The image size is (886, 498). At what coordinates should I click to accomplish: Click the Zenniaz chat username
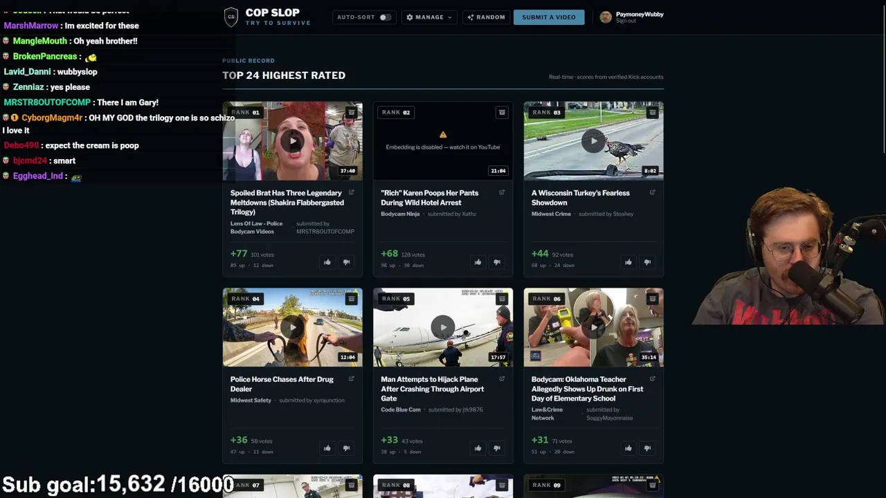point(28,87)
